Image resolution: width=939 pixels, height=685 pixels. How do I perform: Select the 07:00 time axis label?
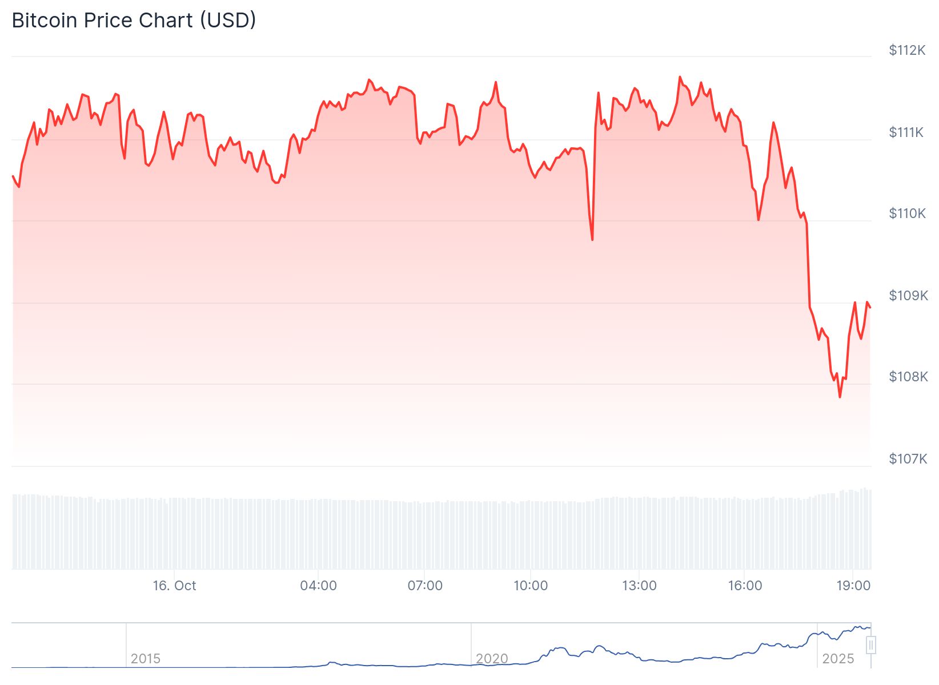point(425,586)
